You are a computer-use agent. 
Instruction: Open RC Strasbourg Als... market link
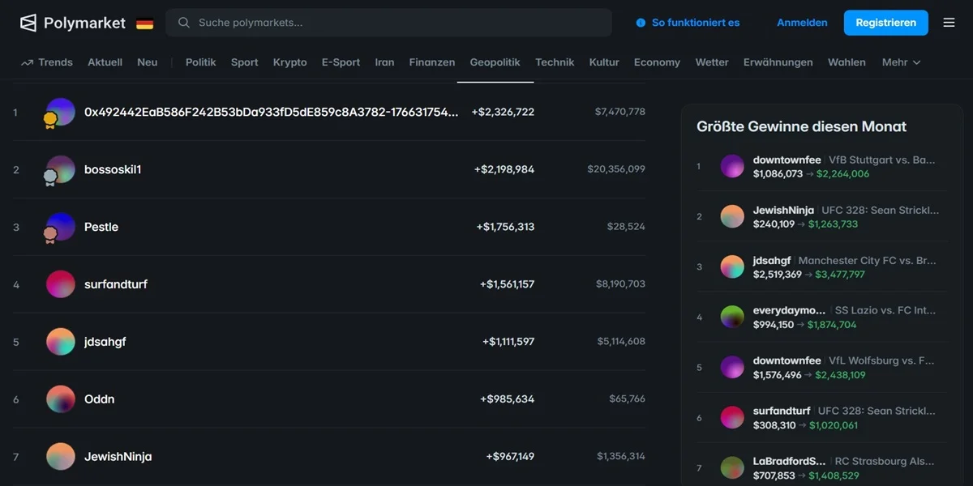click(885, 462)
